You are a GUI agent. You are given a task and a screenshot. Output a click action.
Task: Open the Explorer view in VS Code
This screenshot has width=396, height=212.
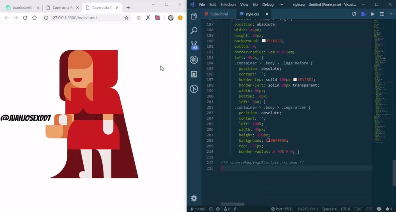194,16
